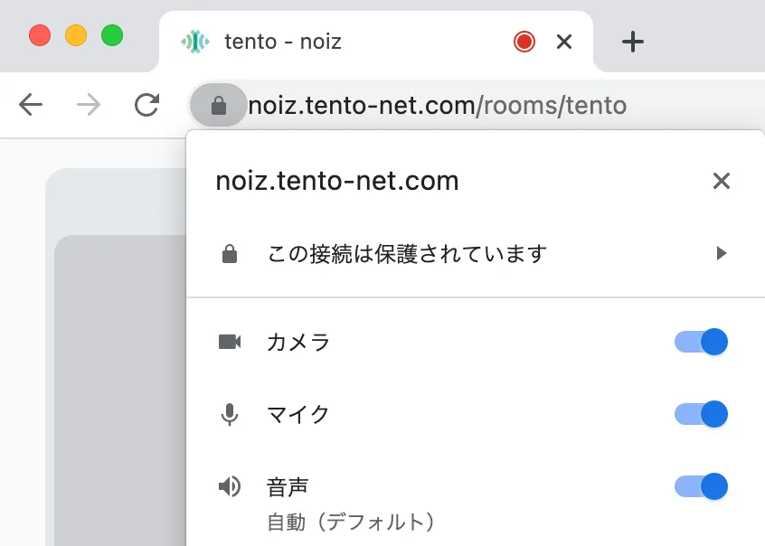Disable camera permission toggle
Image resolution: width=765 pixels, height=546 pixels.
(x=701, y=342)
